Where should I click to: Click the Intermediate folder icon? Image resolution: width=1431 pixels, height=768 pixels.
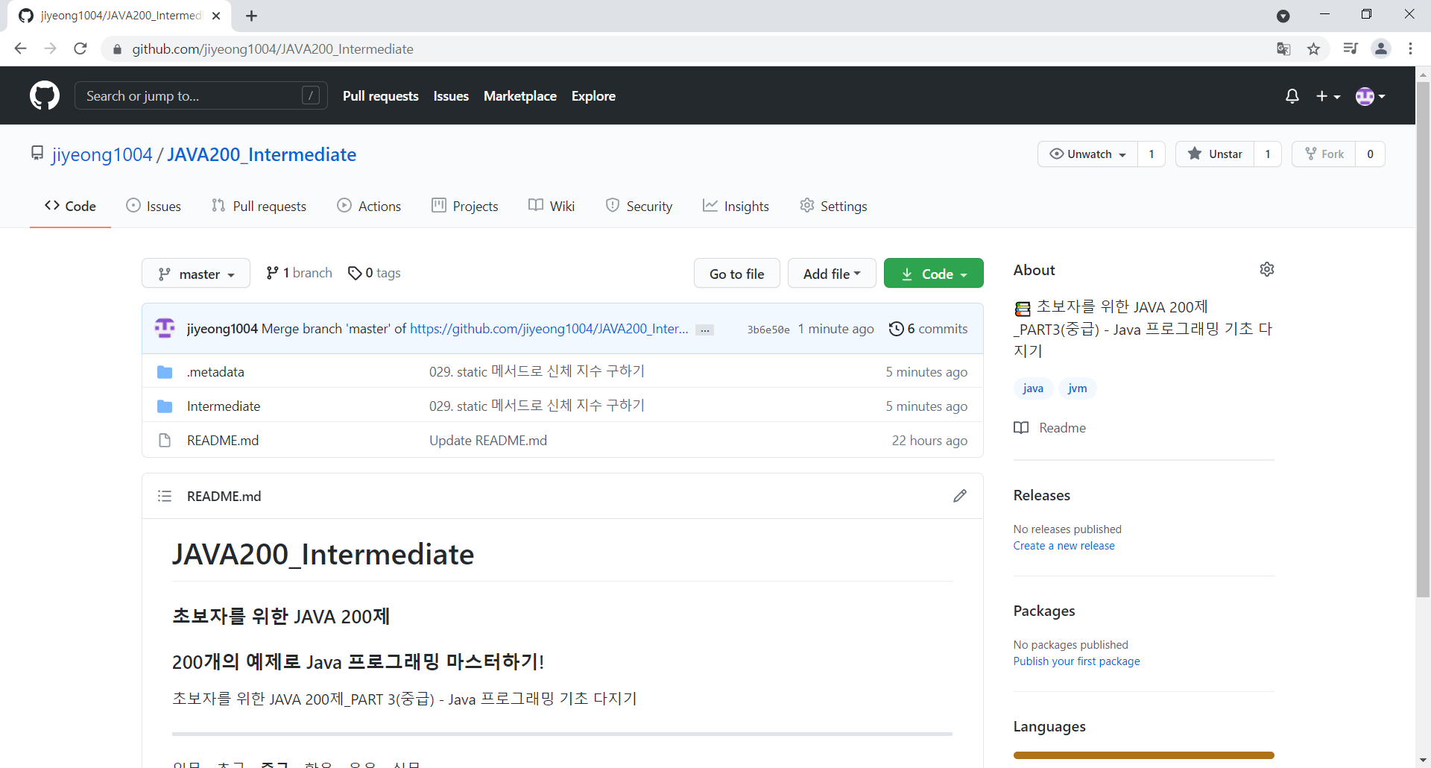(165, 406)
